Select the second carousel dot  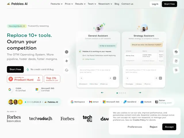[x=119, y=93]
